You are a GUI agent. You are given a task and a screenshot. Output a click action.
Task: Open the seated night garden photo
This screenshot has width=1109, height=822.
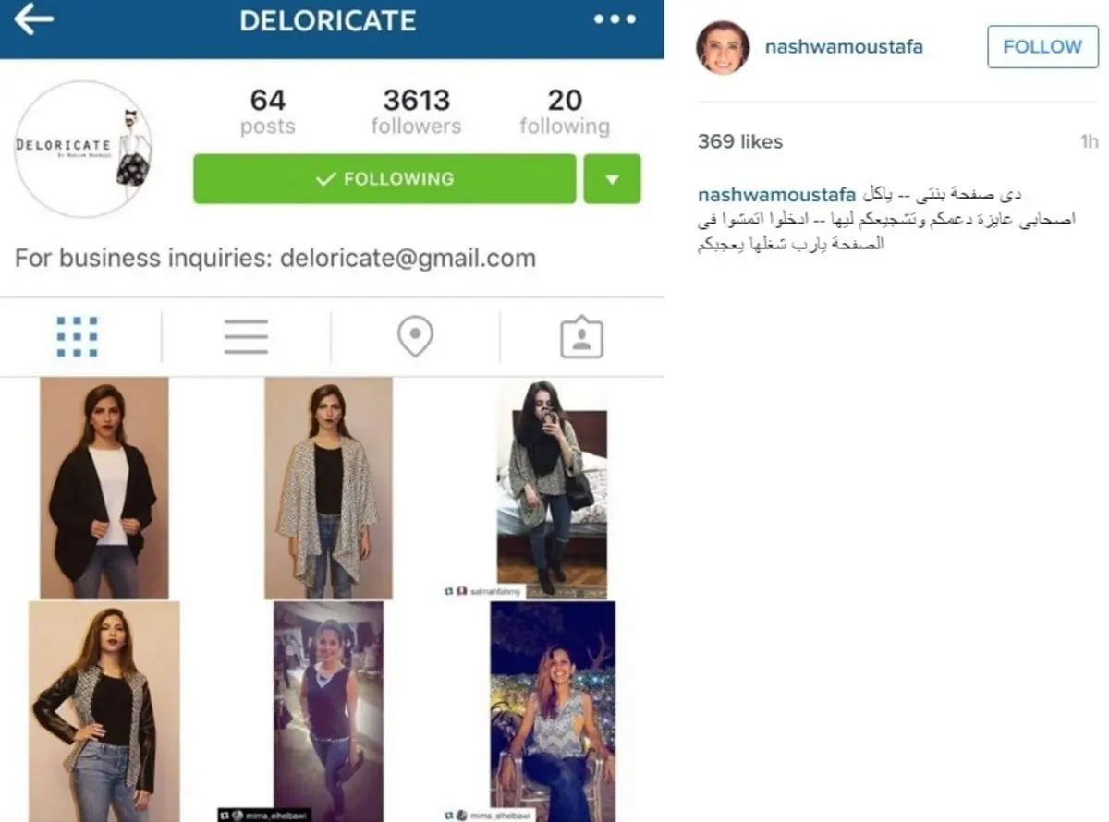pos(553,711)
